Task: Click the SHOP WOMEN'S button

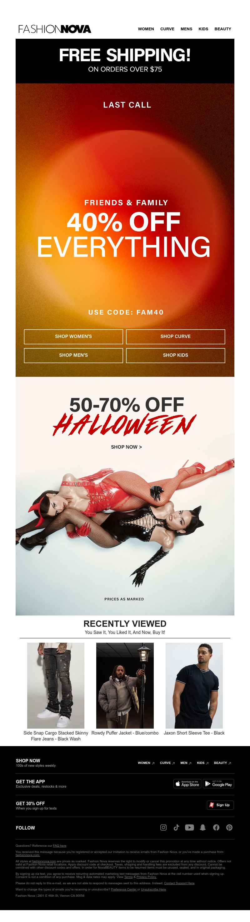Action: pyautogui.click(x=73, y=336)
